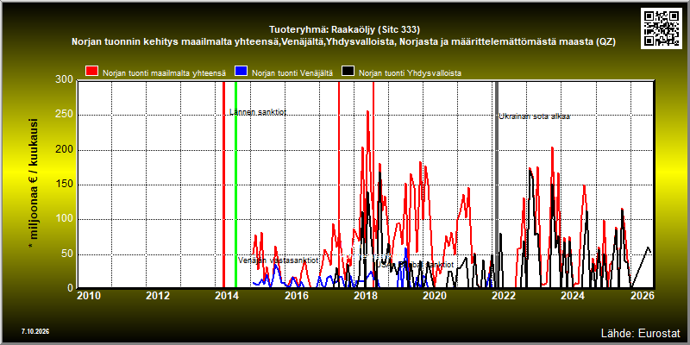Click the Lähde: Eurostat source text
The image size is (690, 345).
click(x=640, y=333)
